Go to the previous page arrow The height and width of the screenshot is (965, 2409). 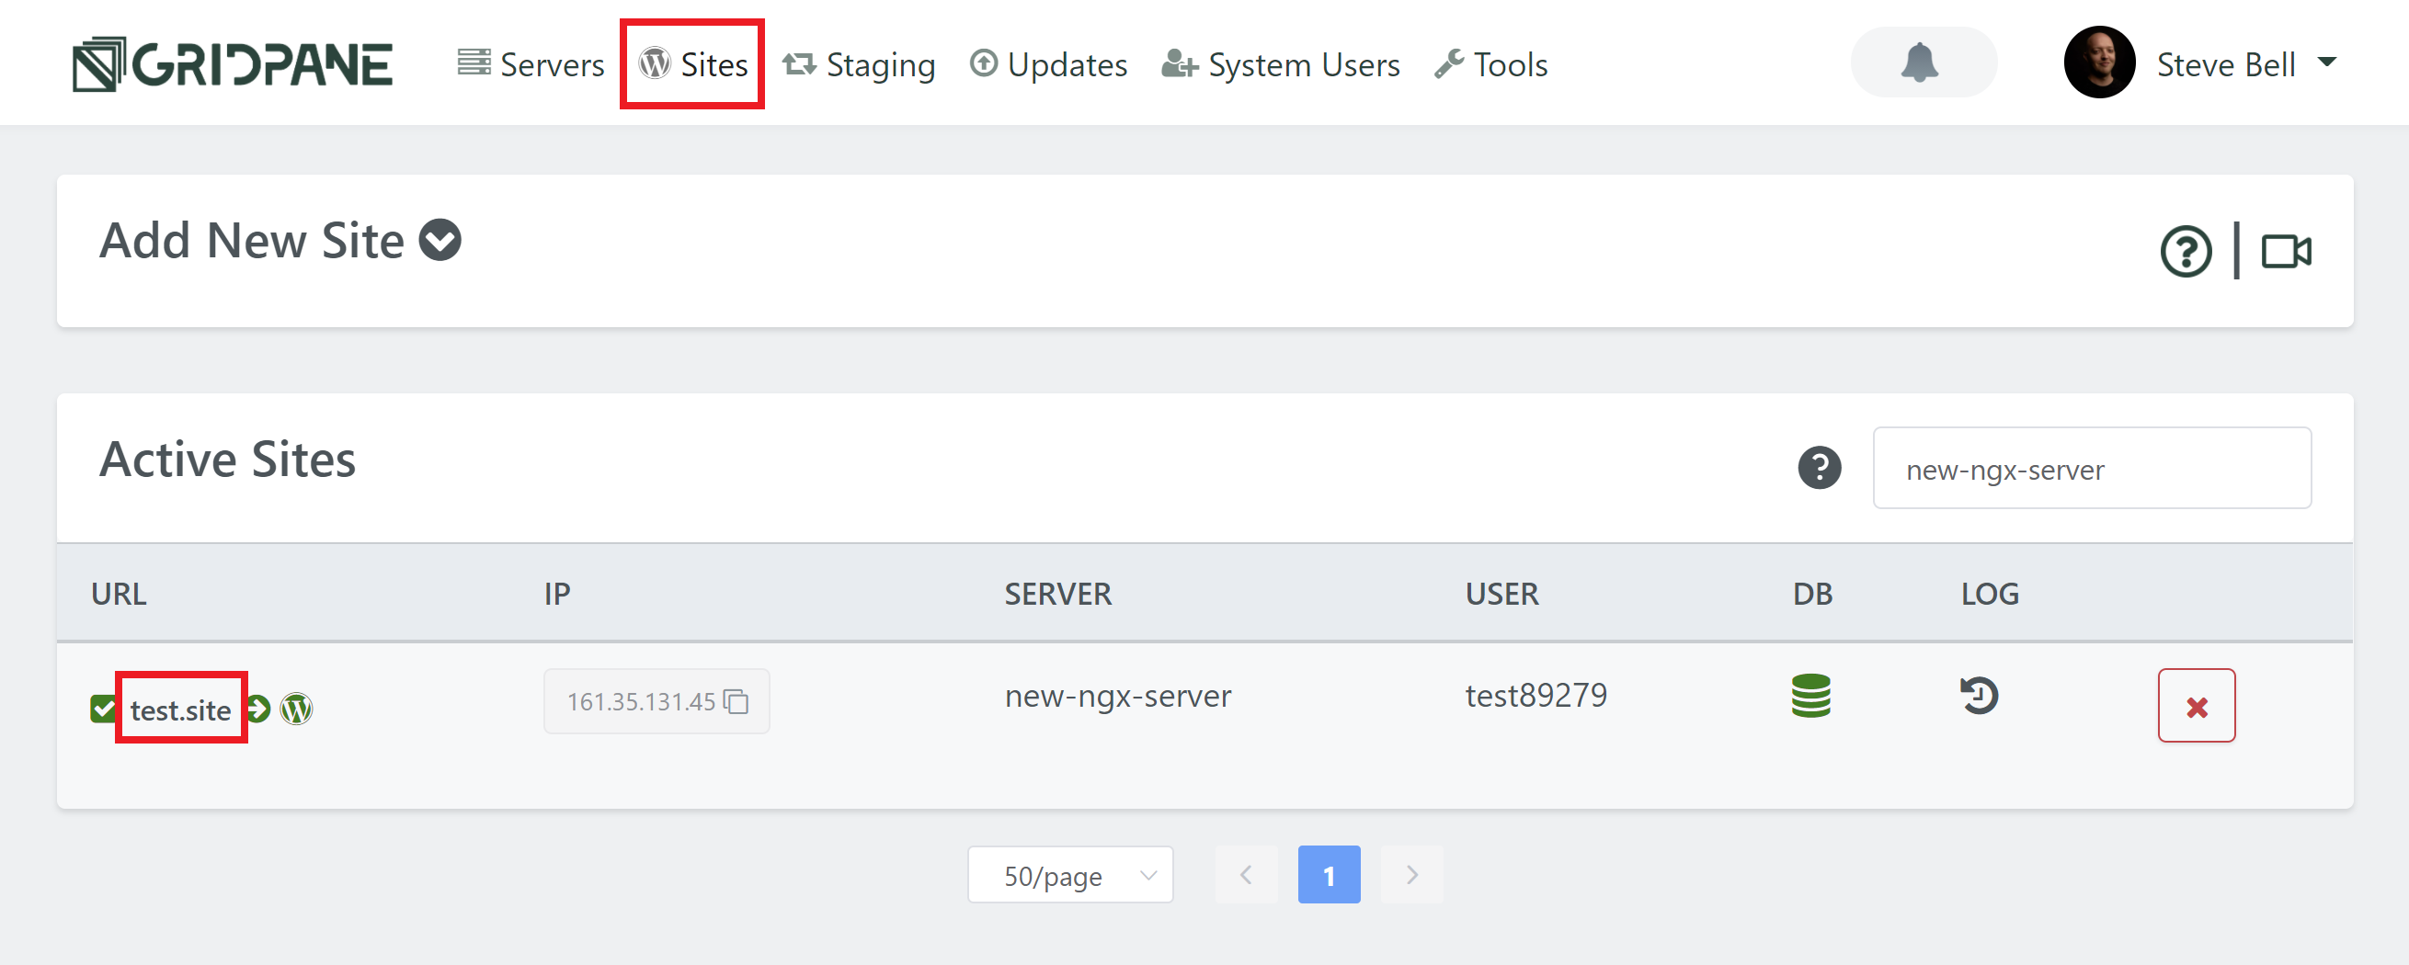click(1246, 875)
